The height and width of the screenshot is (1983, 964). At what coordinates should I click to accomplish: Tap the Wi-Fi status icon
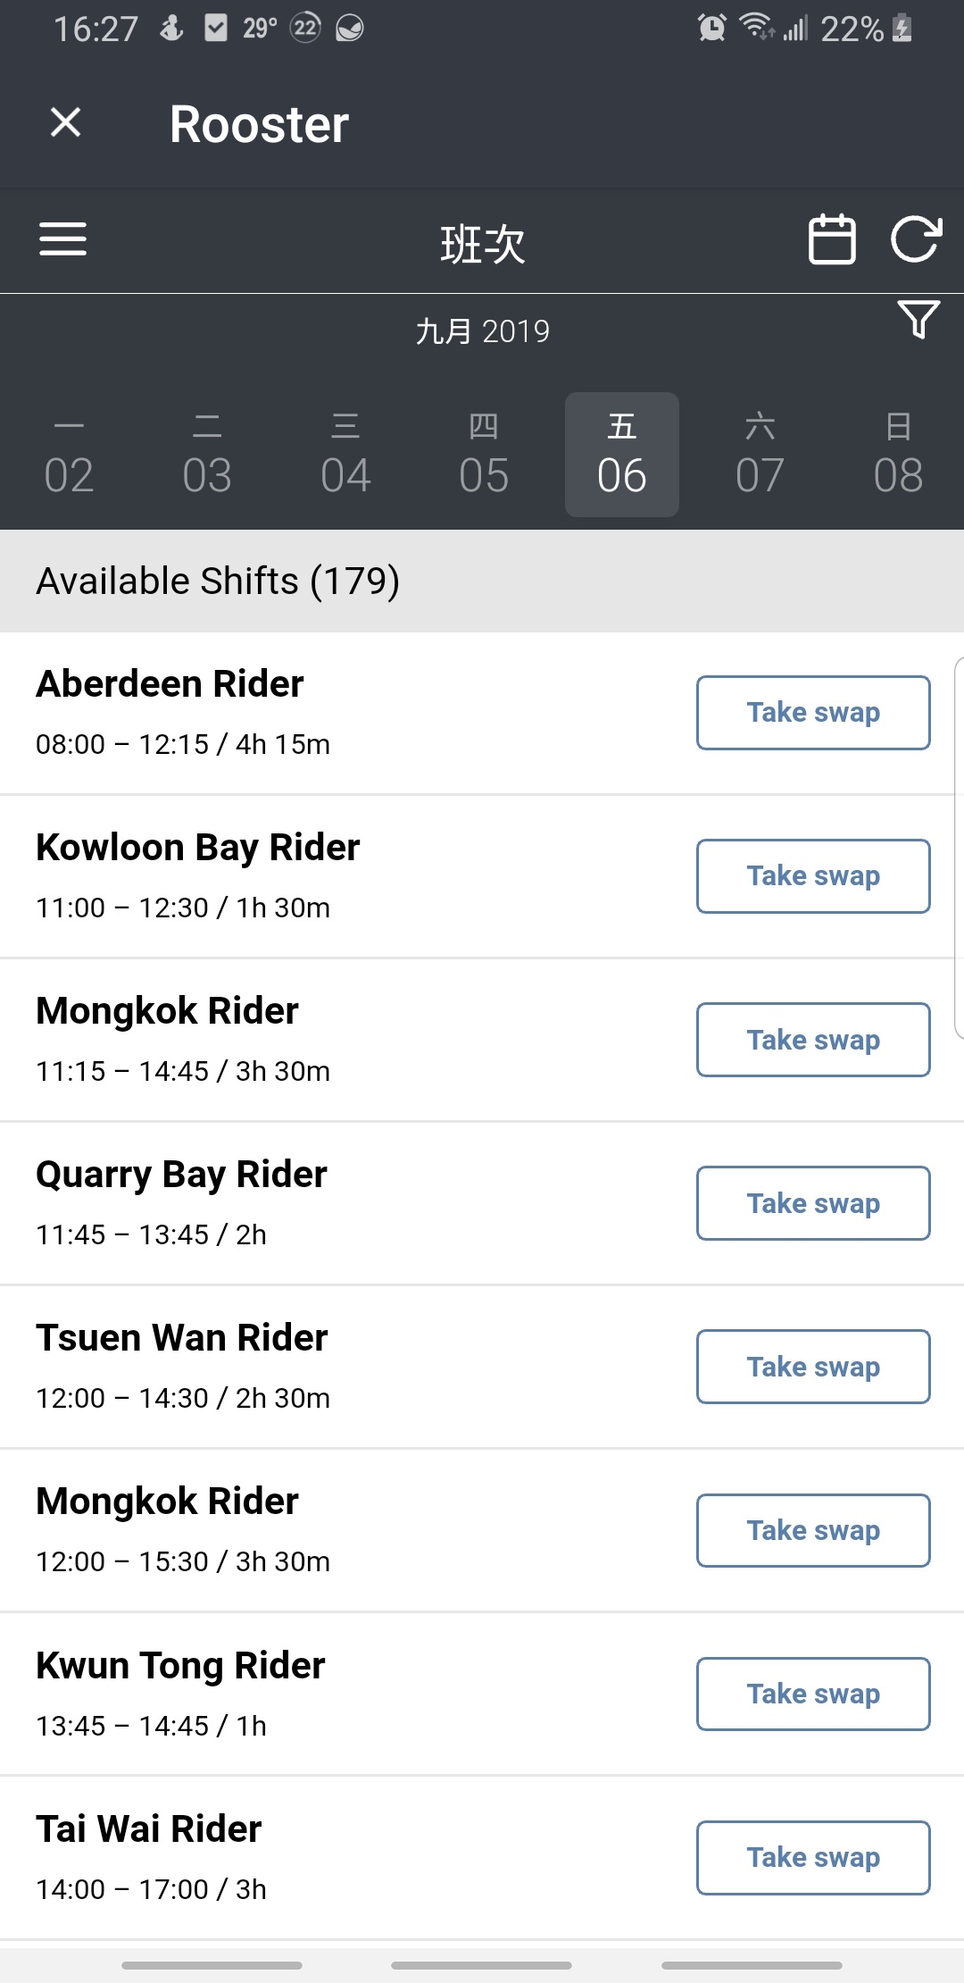(x=756, y=29)
